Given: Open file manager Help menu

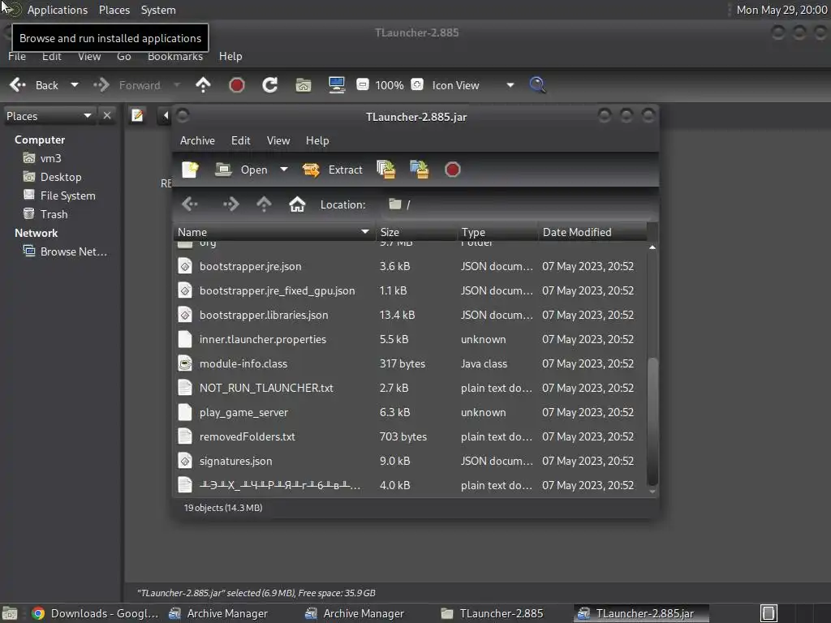Looking at the screenshot, I should [230, 56].
